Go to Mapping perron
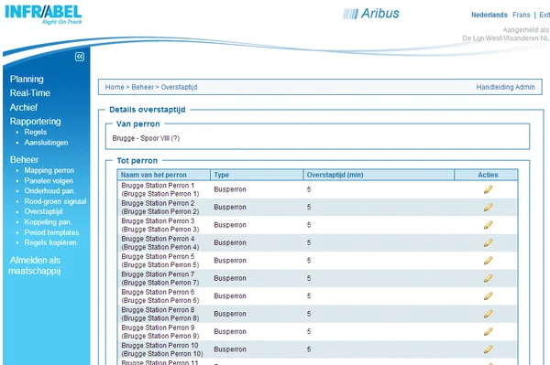Screen dimensions: 550x365 coord(49,170)
